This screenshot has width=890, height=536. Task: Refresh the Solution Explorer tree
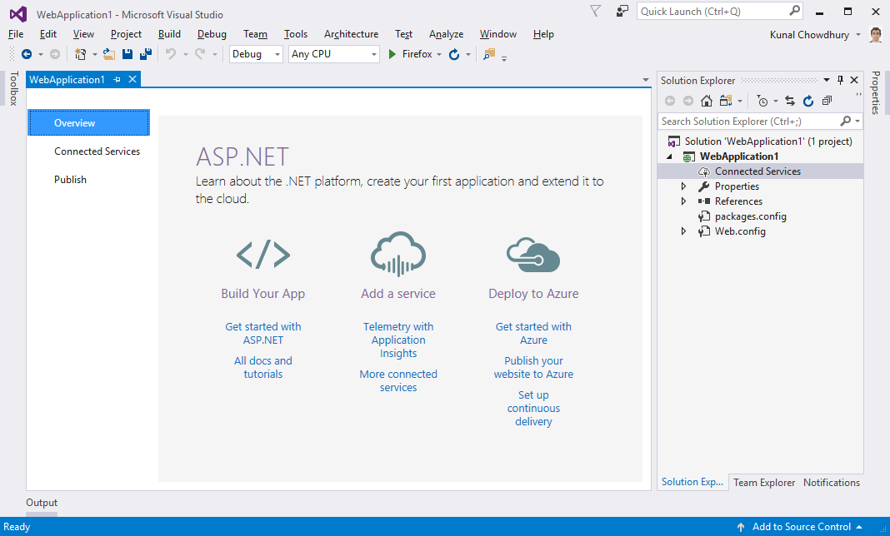tap(808, 101)
